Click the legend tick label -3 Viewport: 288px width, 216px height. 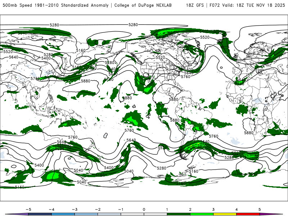(75, 210)
